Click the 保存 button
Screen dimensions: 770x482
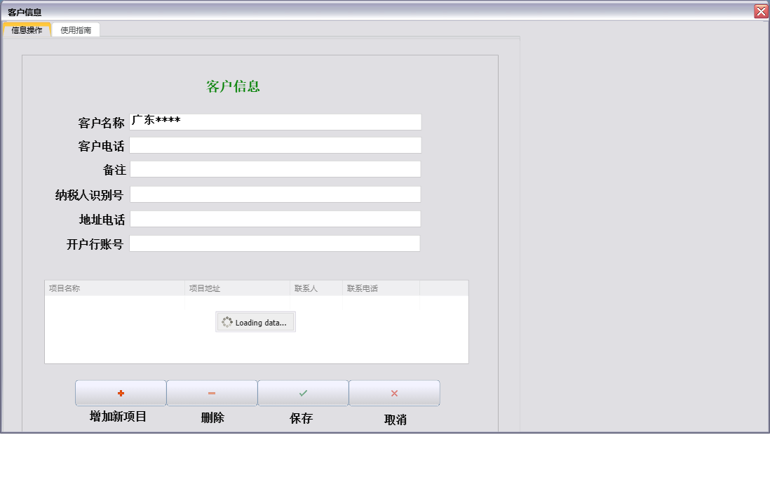tap(303, 393)
